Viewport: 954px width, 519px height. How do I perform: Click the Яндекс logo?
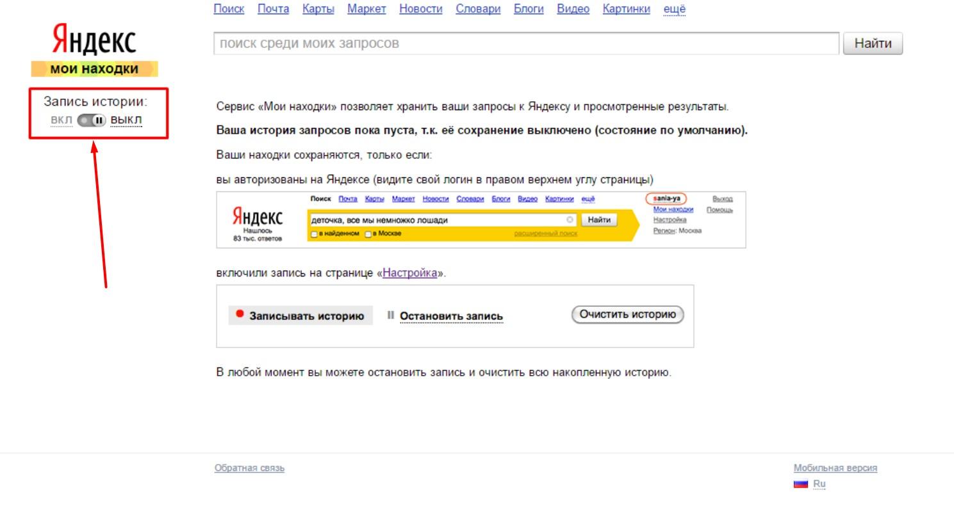pyautogui.click(x=94, y=41)
